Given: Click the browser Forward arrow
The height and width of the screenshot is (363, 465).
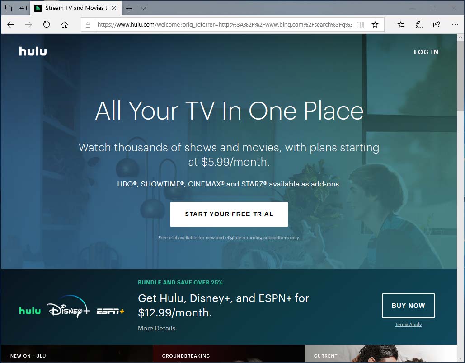Looking at the screenshot, I should coord(28,24).
